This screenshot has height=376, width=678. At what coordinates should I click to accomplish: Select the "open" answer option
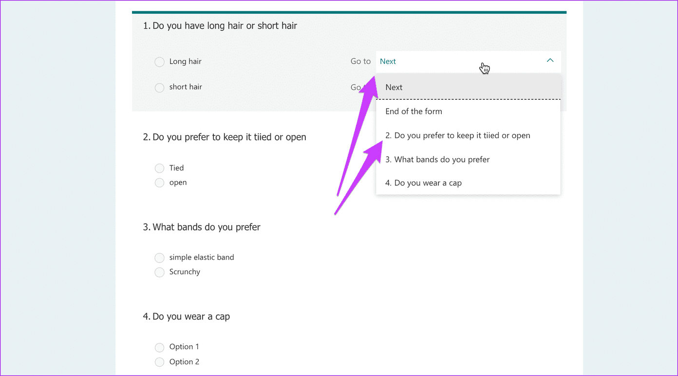pyautogui.click(x=159, y=182)
